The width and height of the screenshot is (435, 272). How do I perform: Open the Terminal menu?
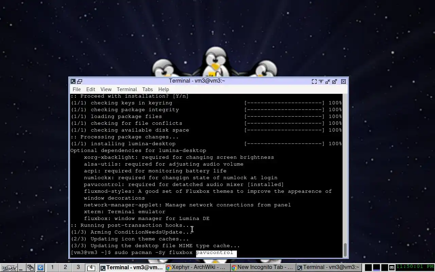click(x=127, y=89)
